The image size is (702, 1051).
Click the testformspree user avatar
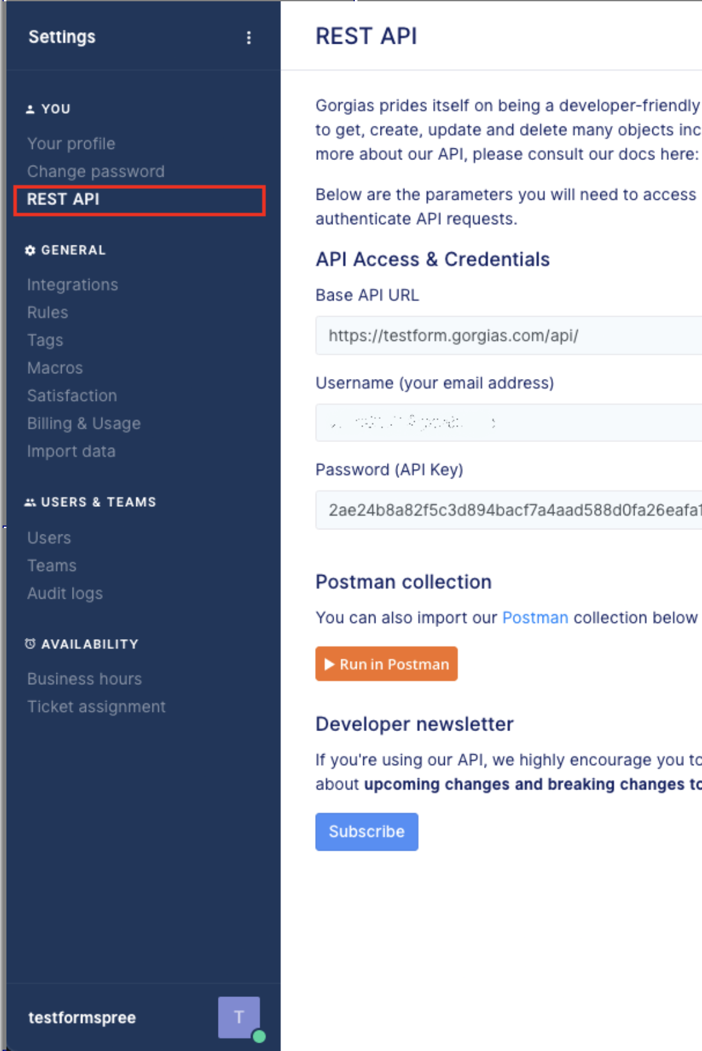click(x=239, y=1016)
